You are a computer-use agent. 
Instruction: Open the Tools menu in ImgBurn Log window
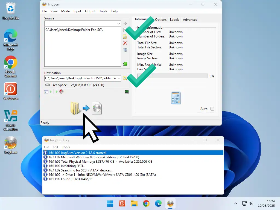click(x=66, y=147)
